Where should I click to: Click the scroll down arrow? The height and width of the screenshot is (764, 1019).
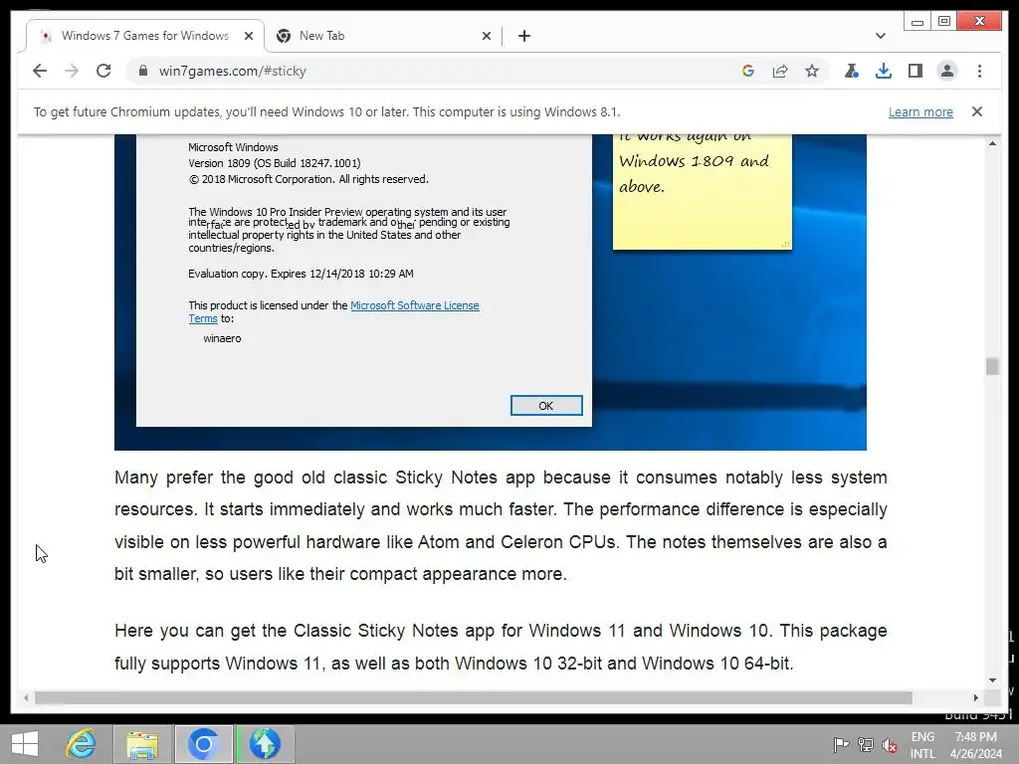[992, 680]
